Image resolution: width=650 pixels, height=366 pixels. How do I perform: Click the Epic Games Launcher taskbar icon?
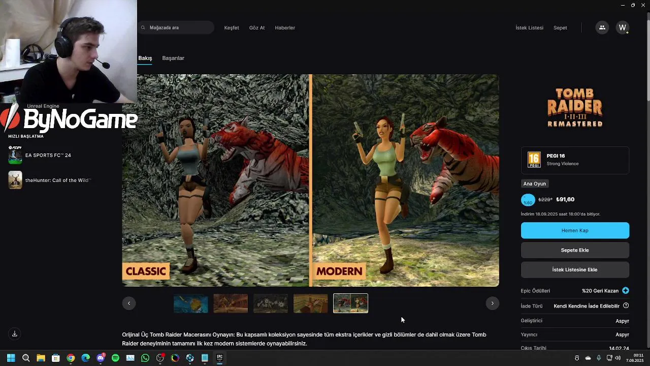point(220,358)
